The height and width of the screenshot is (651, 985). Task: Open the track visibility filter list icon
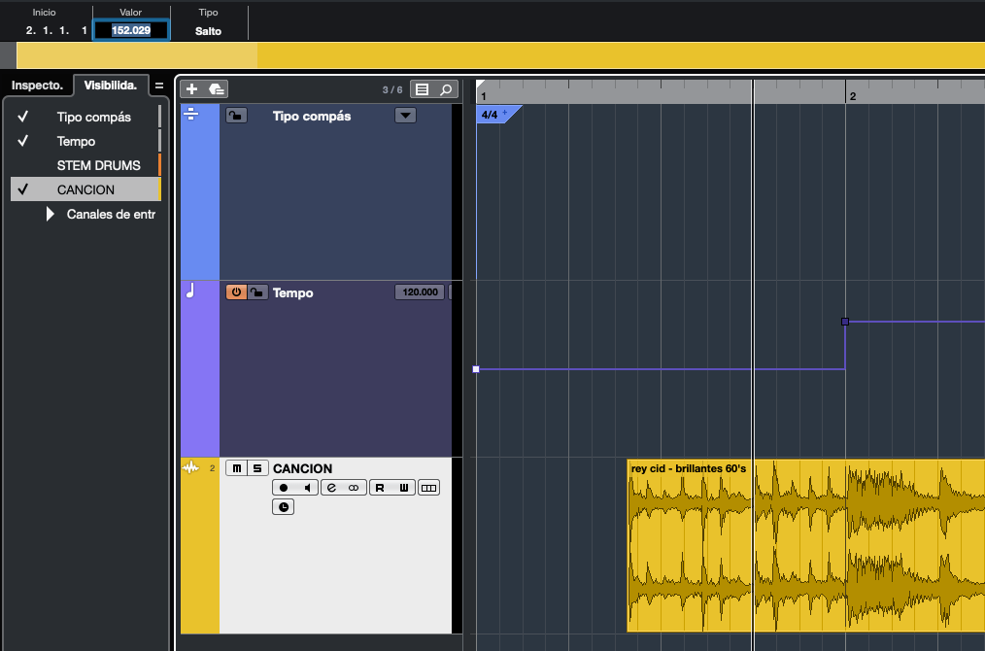click(422, 89)
